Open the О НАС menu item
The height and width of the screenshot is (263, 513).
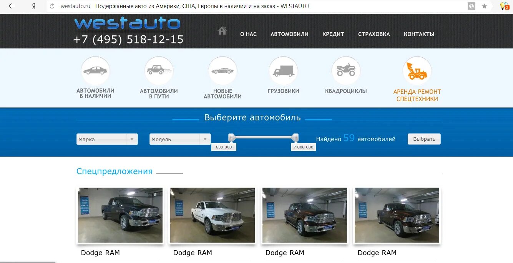(x=248, y=34)
